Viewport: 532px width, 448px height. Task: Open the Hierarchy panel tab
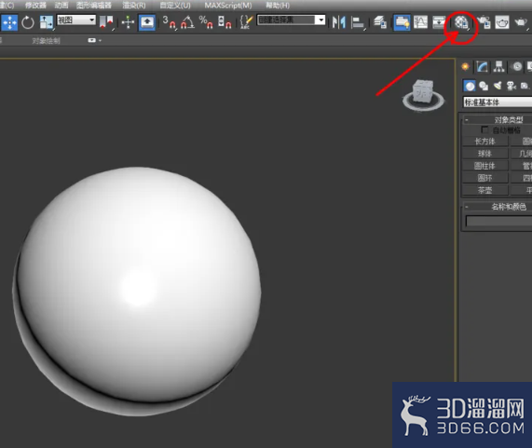(x=498, y=67)
